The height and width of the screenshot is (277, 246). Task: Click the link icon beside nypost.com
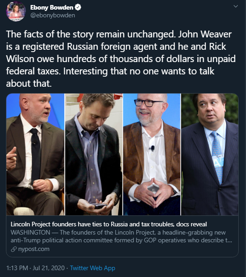(14, 249)
